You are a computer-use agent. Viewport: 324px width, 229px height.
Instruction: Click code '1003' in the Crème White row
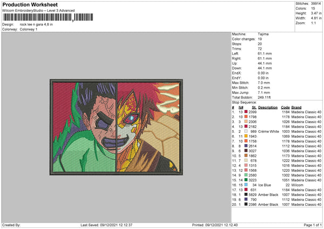286,131
